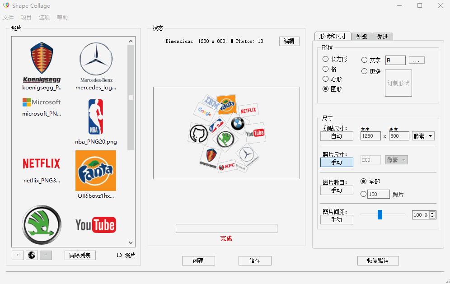
Task: Click the GitHub logo in collage preview
Action: [198, 134]
